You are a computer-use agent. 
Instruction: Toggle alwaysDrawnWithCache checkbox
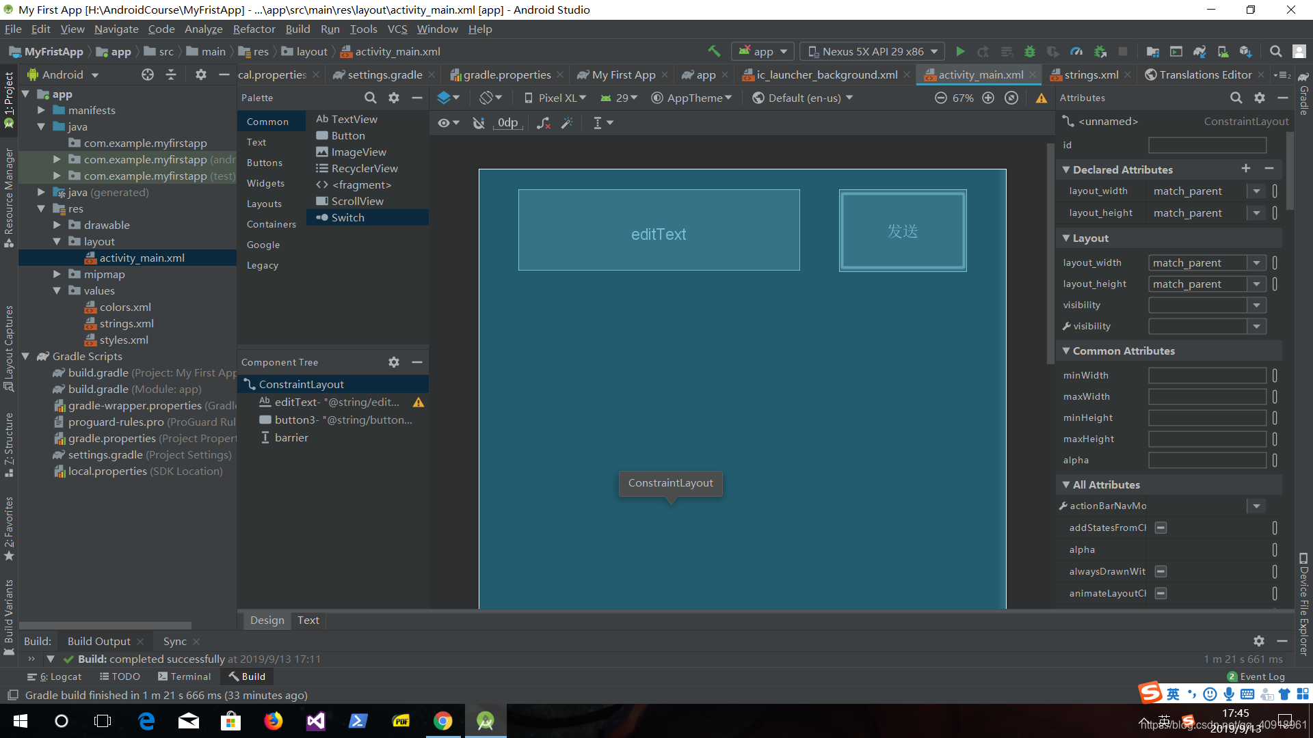click(x=1161, y=571)
